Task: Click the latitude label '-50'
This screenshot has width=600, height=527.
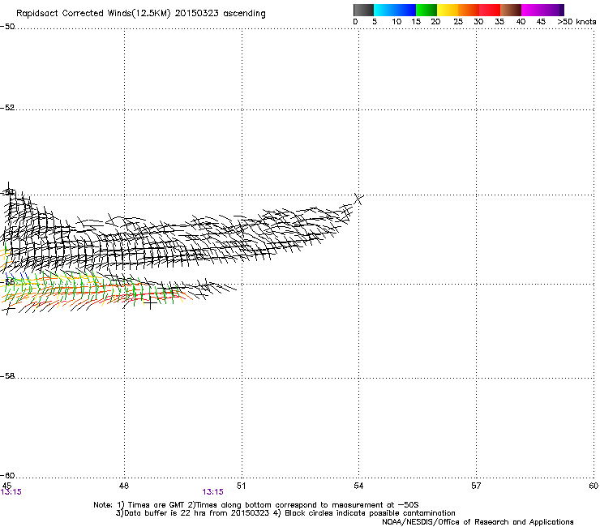Action: pyautogui.click(x=7, y=27)
